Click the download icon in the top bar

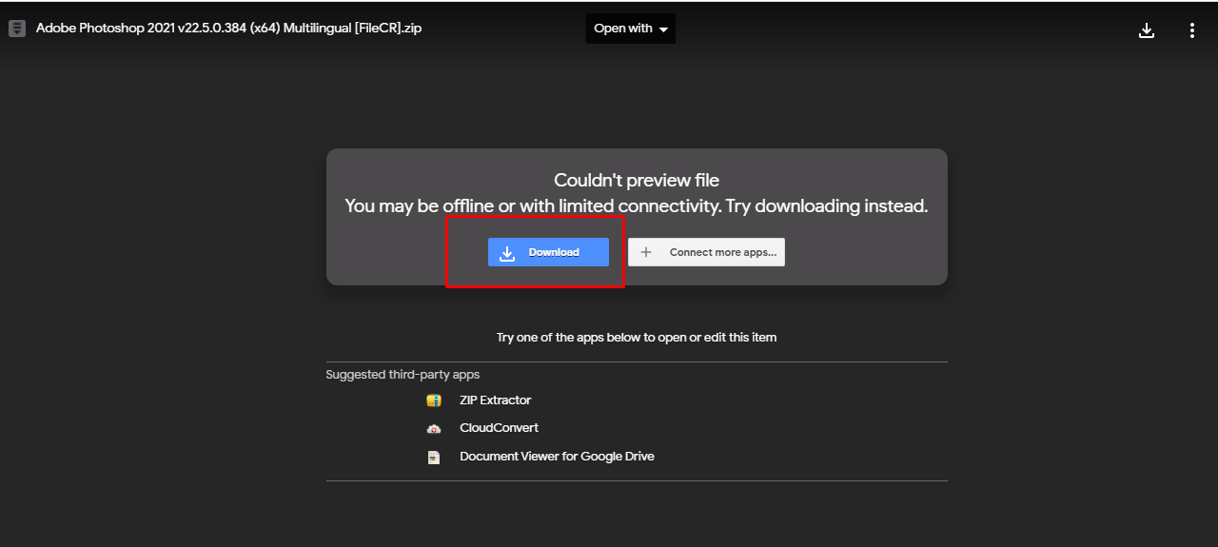click(x=1147, y=30)
